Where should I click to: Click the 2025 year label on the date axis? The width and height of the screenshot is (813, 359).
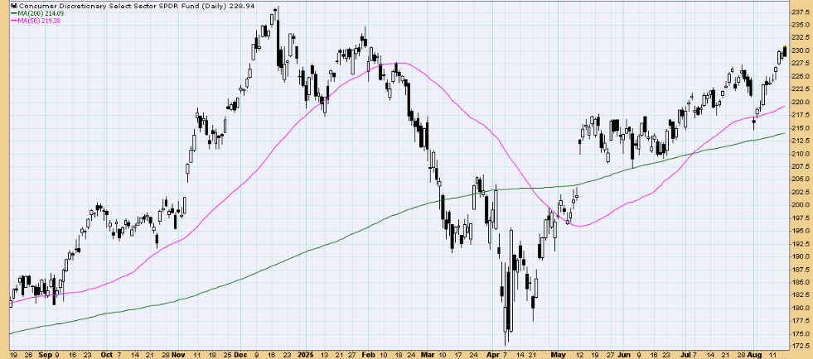pyautogui.click(x=305, y=356)
